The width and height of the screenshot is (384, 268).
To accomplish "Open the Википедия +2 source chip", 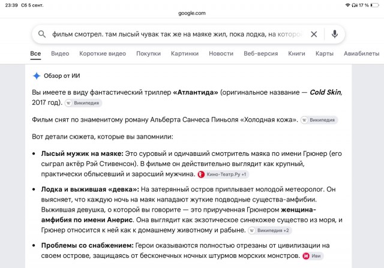I will (x=269, y=230).
